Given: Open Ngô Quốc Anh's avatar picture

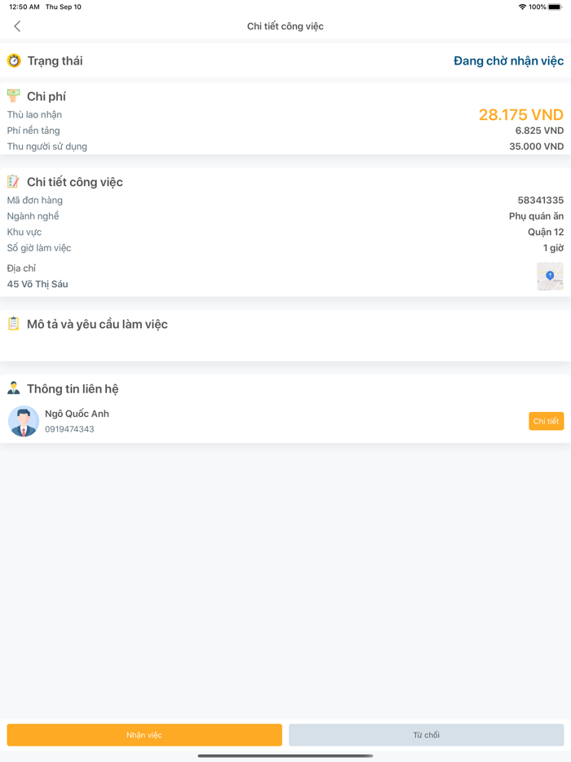Looking at the screenshot, I should [24, 421].
